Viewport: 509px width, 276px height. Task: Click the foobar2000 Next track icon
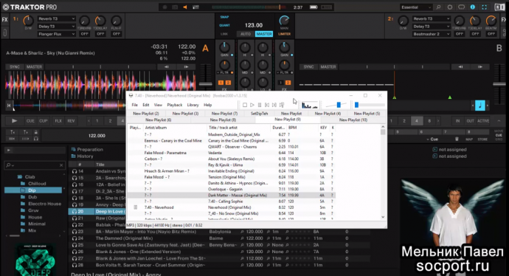tap(274, 105)
